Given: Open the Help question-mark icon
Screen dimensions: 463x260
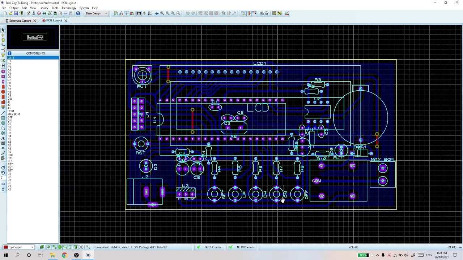Looking at the screenshot, I should (78, 13).
